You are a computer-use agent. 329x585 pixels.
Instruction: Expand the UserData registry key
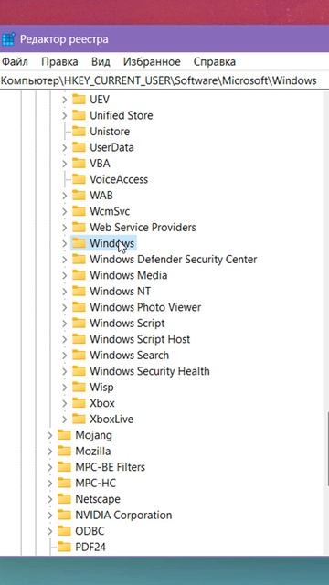(x=65, y=147)
